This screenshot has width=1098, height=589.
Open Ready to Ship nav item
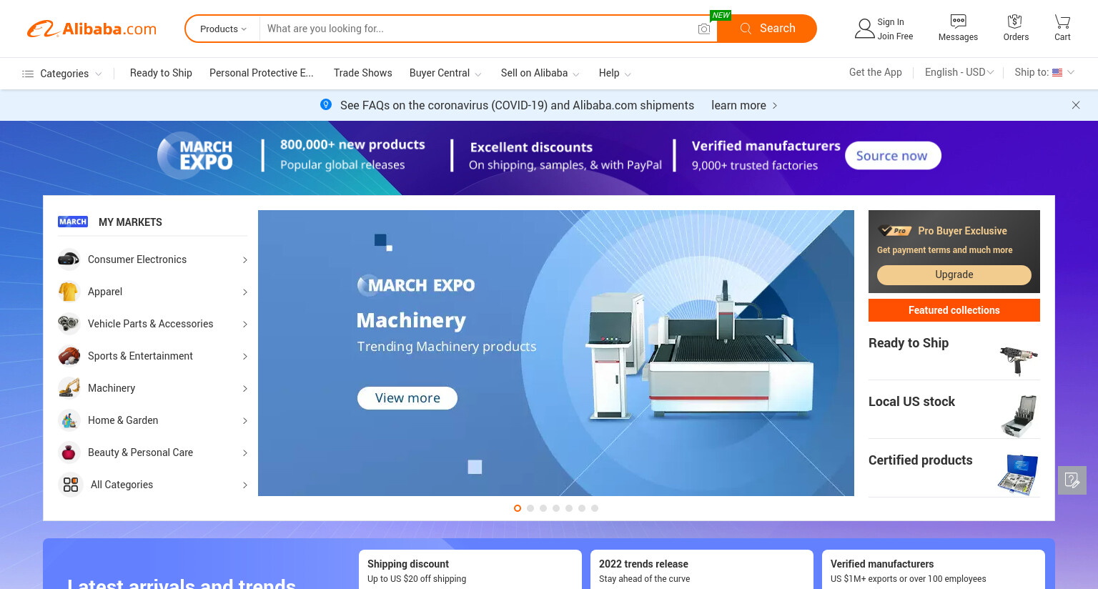coord(161,73)
